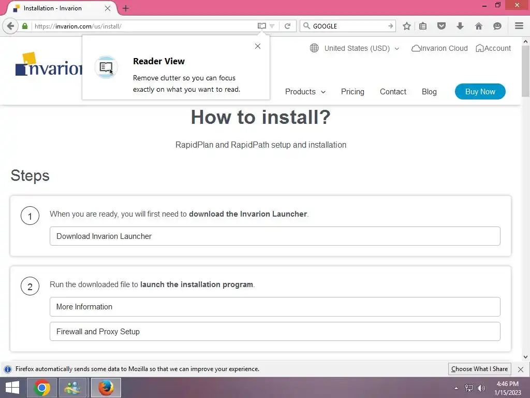This screenshot has height=398, width=530.
Task: Open the Firefox hamburger menu
Action: pyautogui.click(x=519, y=26)
